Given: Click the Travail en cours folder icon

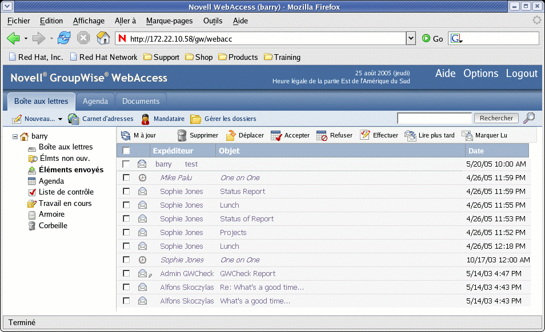Looking at the screenshot, I should point(32,204).
